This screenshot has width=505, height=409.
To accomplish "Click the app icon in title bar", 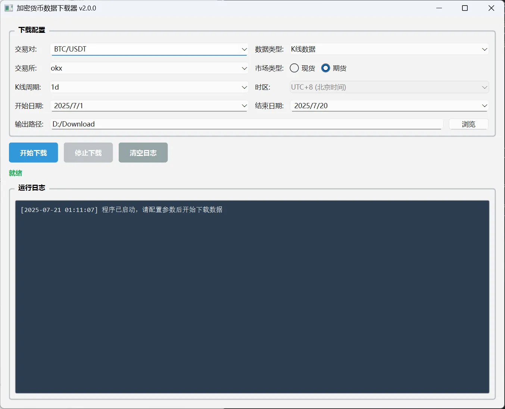I will point(9,8).
